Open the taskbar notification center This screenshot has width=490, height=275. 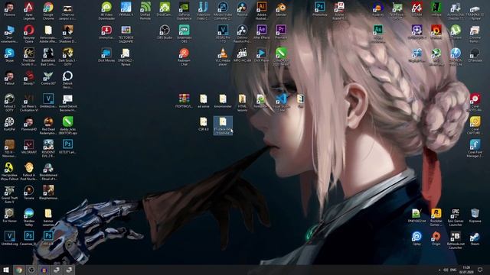point(480,270)
